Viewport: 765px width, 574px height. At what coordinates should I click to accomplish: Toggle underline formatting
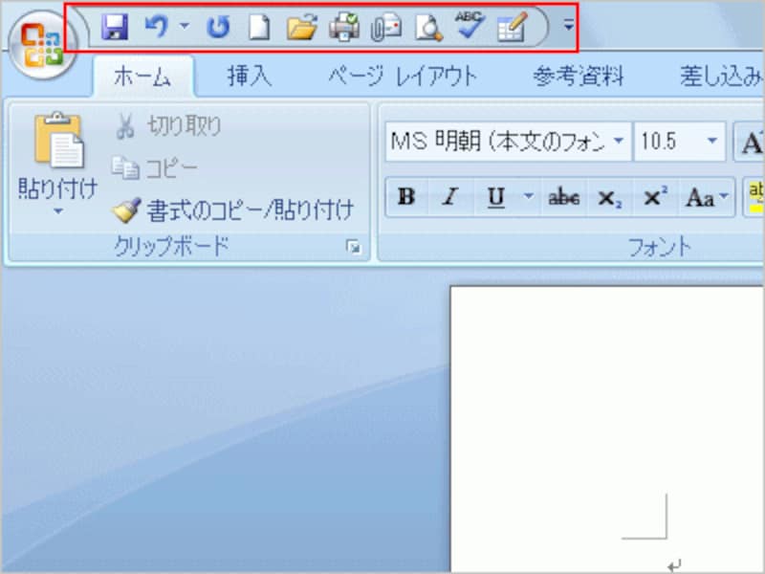click(x=495, y=197)
